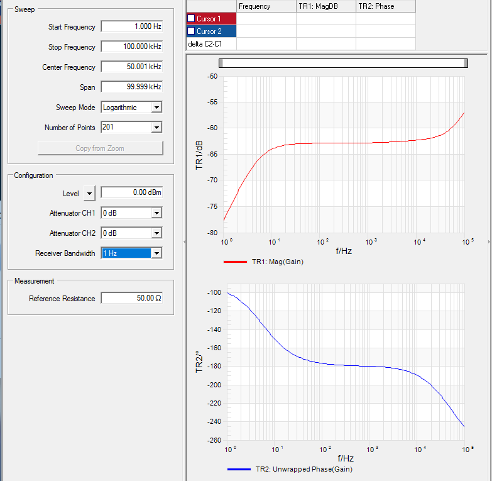This screenshot has width=492, height=481.
Task: Click the TR1: MagDB column header
Action: tap(325, 6)
